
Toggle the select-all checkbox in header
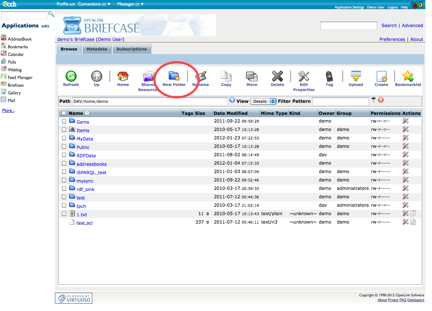pos(64,113)
